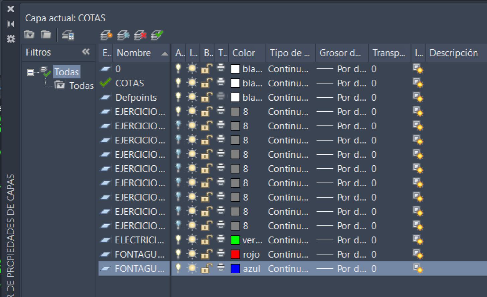Turn off the ELECTRICI... layer bulb
Image resolution: width=487 pixels, height=297 pixels.
pos(178,240)
